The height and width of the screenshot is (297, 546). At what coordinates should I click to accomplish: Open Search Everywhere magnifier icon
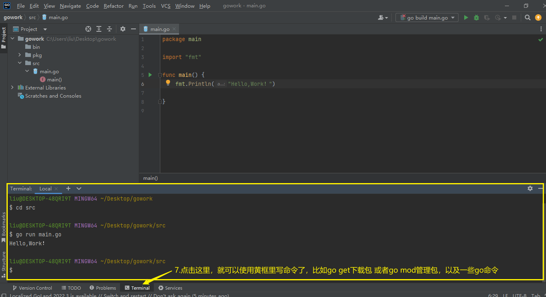528,17
